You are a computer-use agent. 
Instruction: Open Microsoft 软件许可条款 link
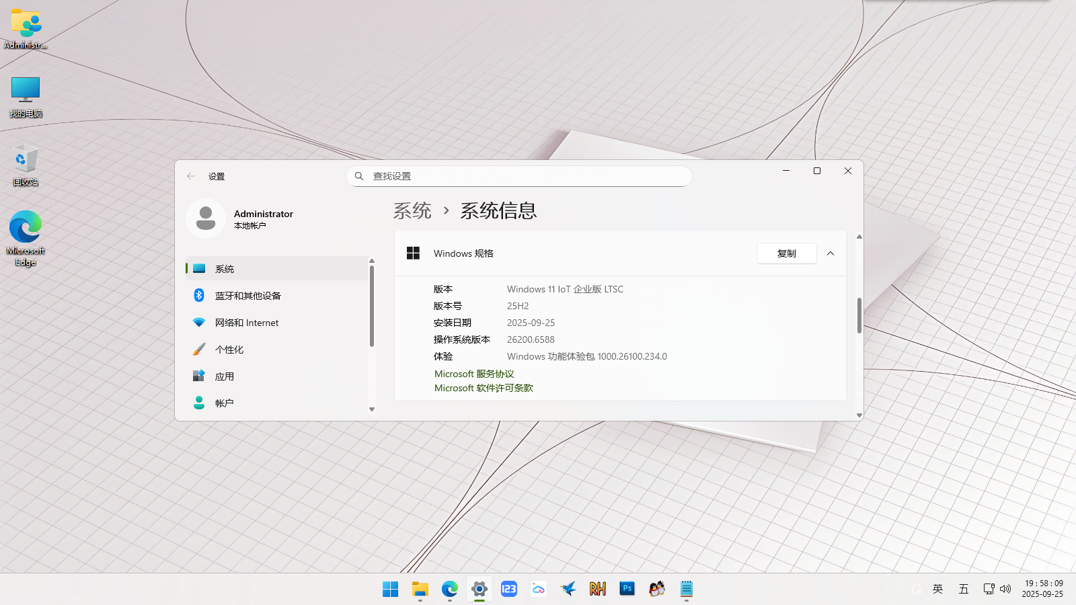[x=484, y=388]
